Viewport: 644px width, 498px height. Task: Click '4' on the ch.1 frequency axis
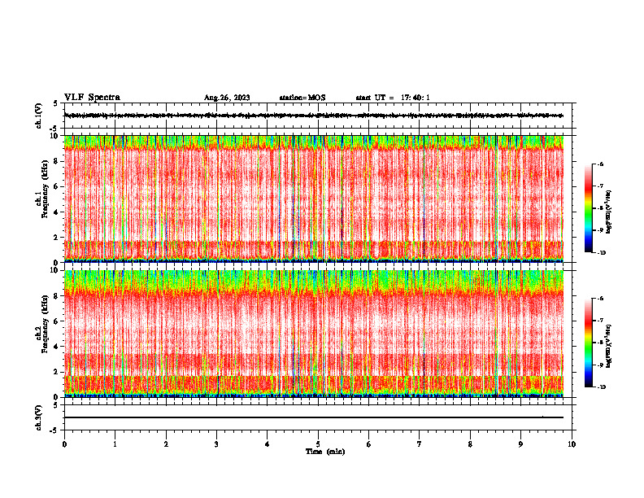[x=56, y=212]
